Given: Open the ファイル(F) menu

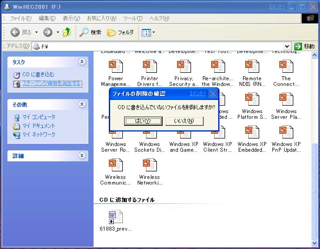Looking at the screenshot, I should coord(21,18).
